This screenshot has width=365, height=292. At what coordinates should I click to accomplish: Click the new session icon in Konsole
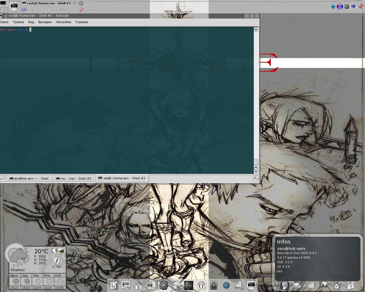pyautogui.click(x=2, y=179)
